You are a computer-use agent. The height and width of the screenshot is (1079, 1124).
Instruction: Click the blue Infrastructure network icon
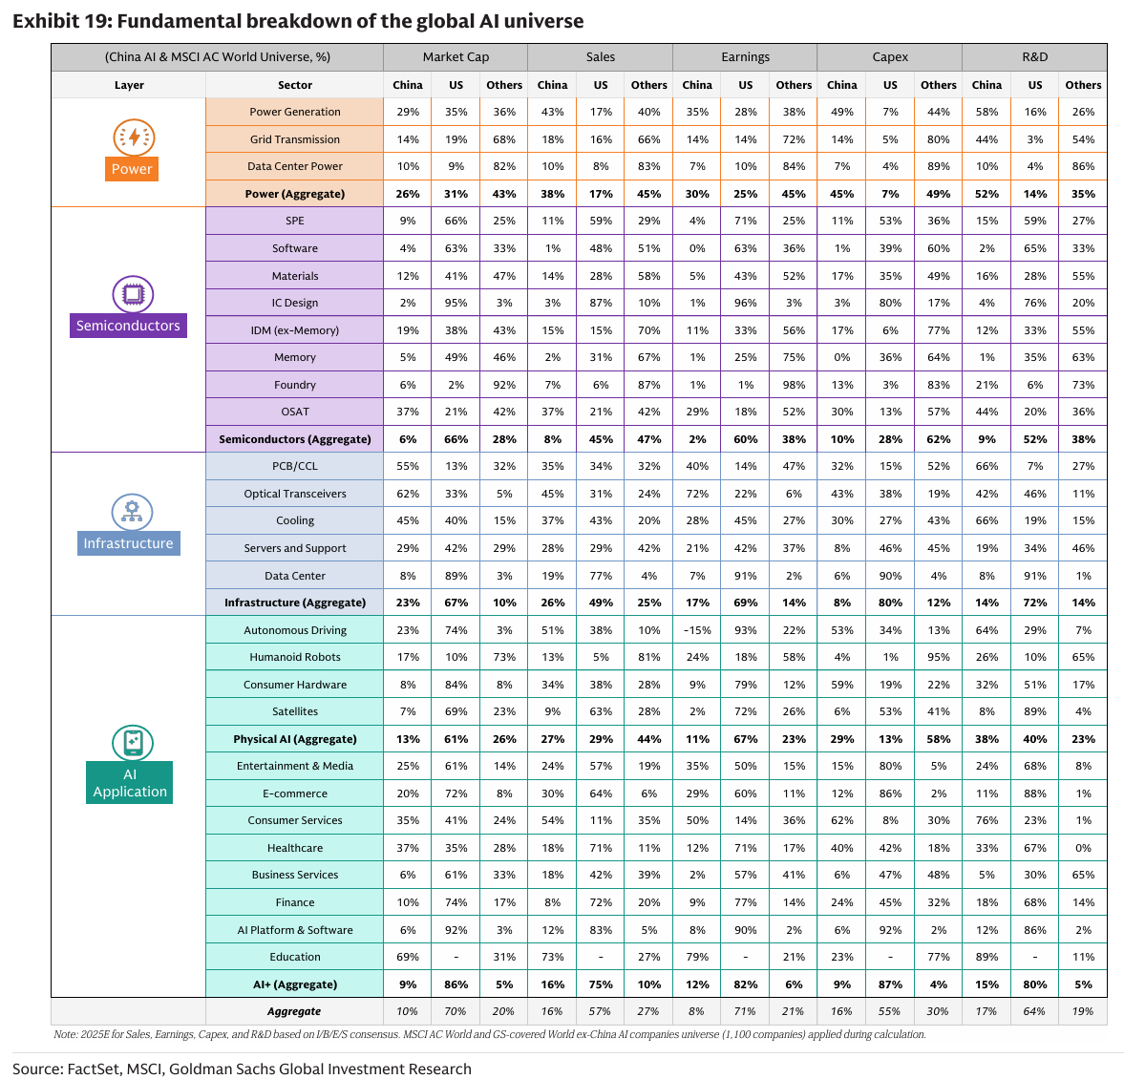tap(132, 512)
